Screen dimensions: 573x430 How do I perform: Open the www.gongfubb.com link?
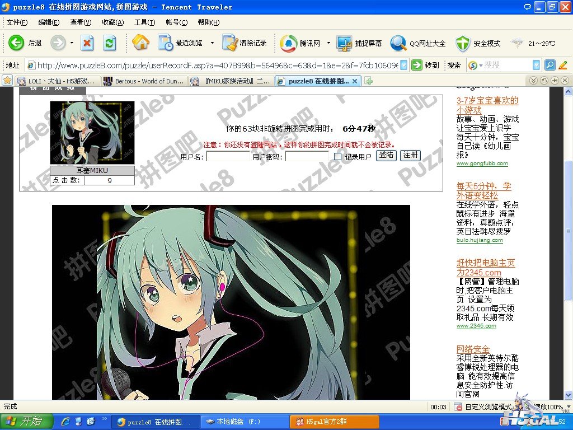[x=482, y=163]
